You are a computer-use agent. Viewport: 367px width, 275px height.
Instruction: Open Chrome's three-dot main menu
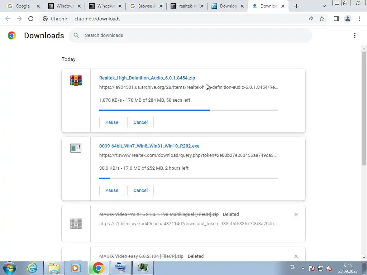click(359, 19)
